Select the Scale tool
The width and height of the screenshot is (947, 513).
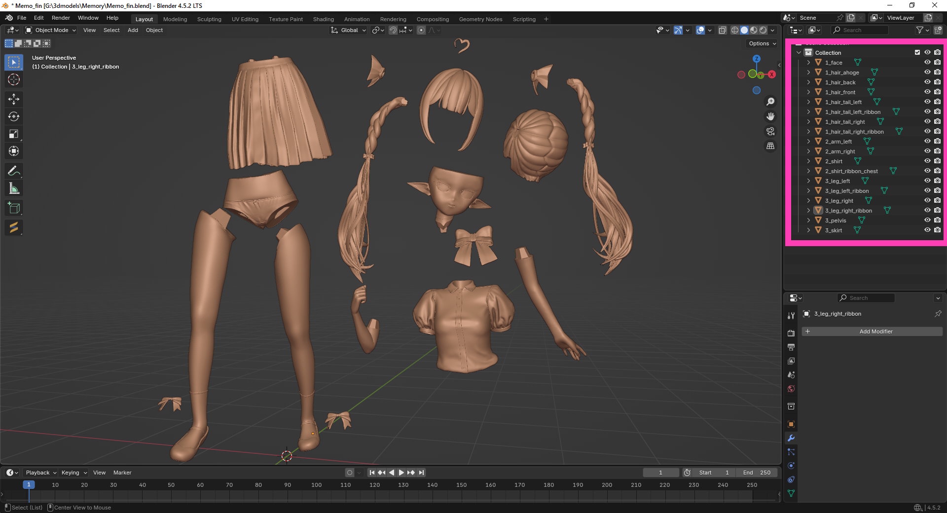click(14, 134)
